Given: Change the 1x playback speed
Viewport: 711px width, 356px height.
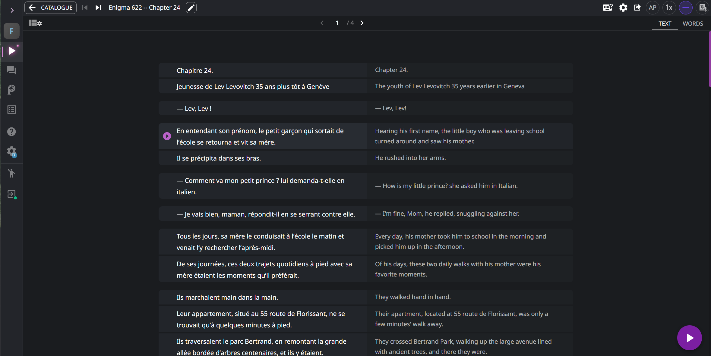Looking at the screenshot, I should [669, 8].
